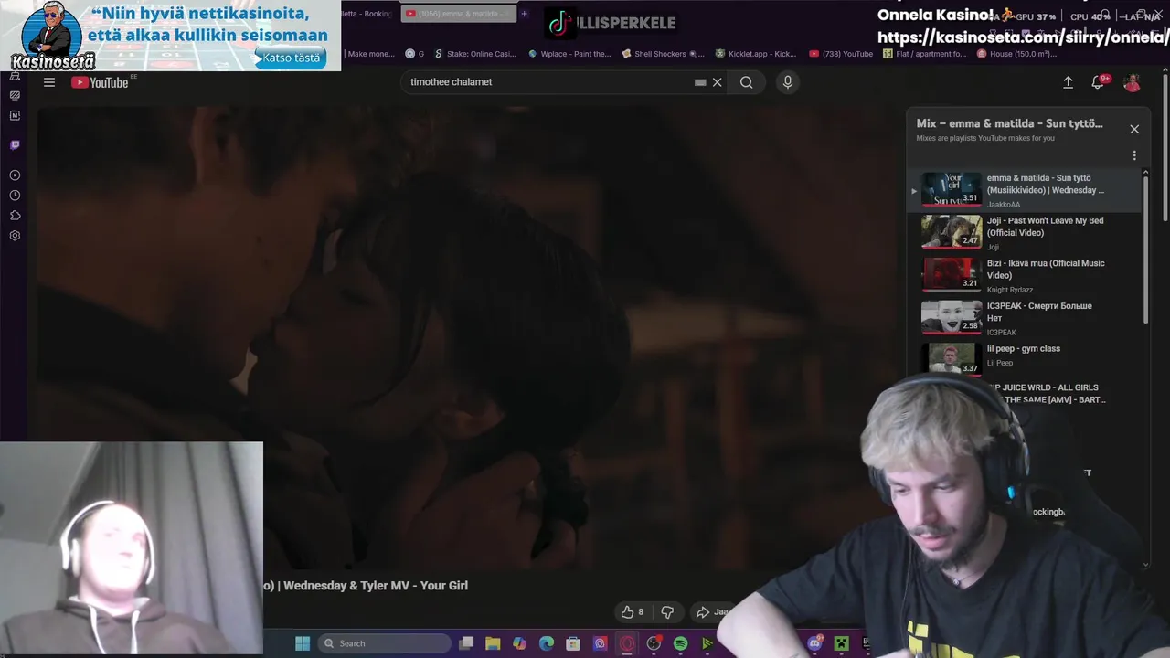Open History in the Opera sidebar

[x=15, y=196]
